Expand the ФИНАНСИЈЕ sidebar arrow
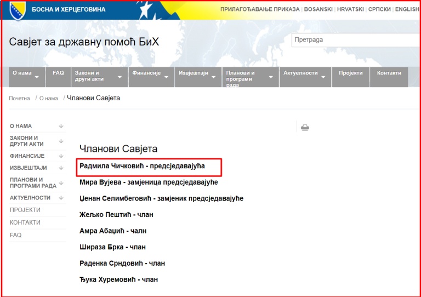 point(61,156)
